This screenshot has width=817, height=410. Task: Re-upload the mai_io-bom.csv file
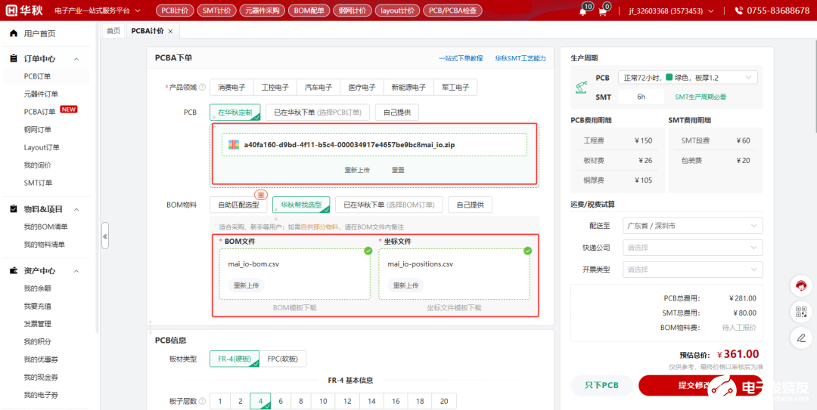pos(246,285)
